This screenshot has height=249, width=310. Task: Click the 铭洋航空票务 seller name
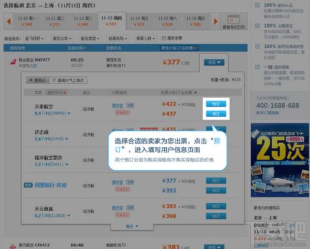point(48,157)
